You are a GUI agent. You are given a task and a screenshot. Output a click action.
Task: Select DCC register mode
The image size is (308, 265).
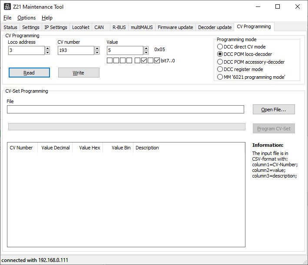click(x=240, y=69)
